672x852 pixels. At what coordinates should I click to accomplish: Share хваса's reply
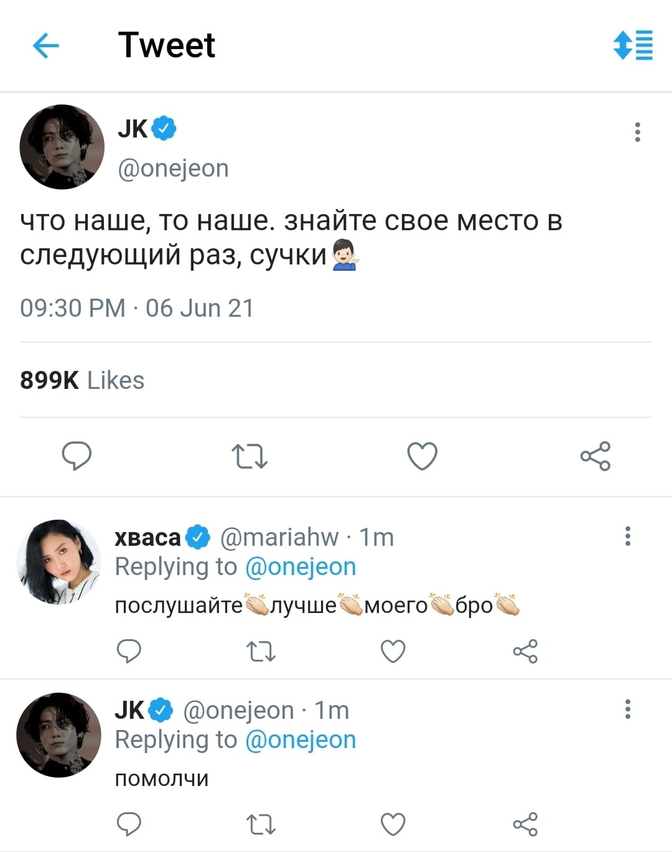tap(525, 651)
